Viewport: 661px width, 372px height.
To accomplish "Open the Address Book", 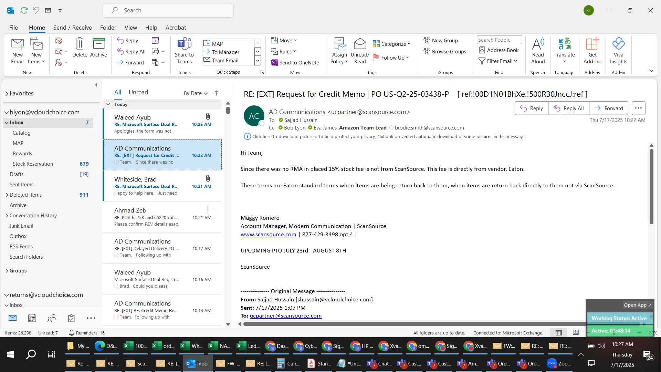I will click(x=499, y=50).
